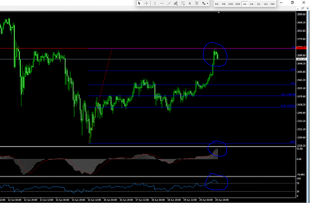Minimize the main application window
The height and width of the screenshot is (203, 310).
281,2
